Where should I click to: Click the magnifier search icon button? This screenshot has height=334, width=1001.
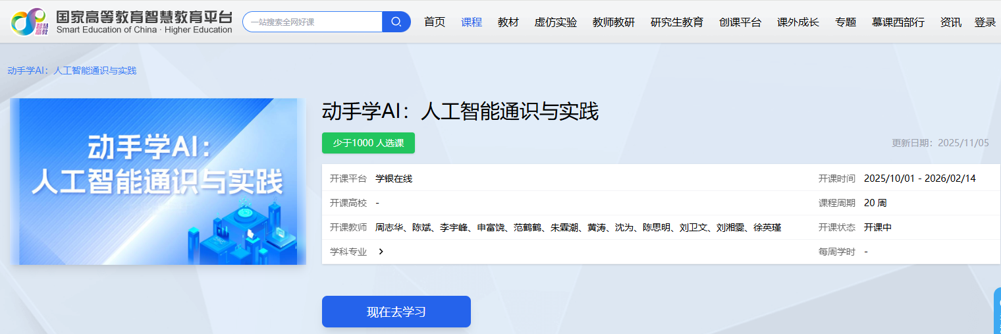click(396, 22)
